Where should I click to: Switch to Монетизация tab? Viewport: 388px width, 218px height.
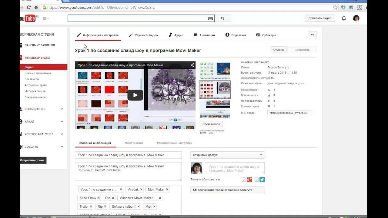click(x=134, y=143)
